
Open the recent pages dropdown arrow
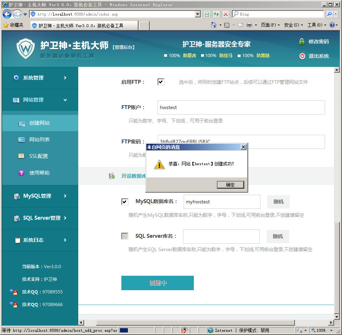point(25,14)
